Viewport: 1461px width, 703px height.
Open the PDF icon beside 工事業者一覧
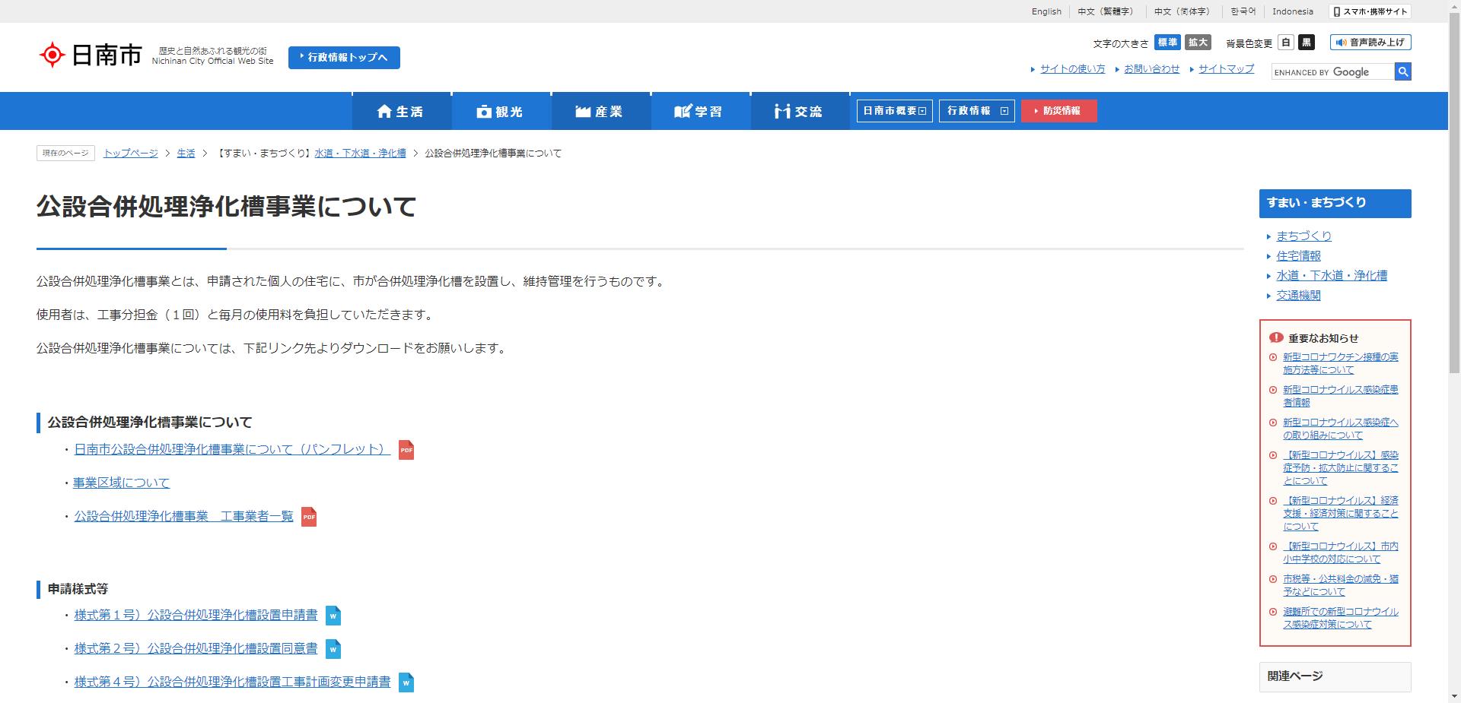[308, 516]
